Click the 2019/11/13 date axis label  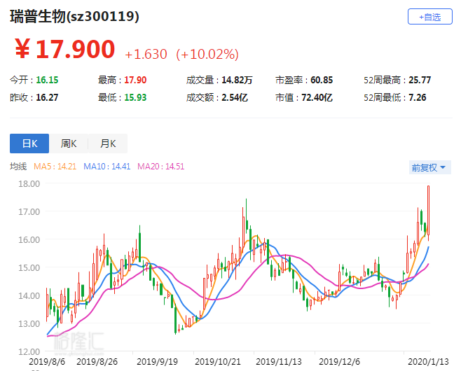(x=279, y=362)
